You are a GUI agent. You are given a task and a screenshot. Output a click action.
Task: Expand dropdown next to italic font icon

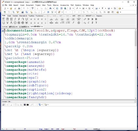pyautogui.click(x=80, y=8)
